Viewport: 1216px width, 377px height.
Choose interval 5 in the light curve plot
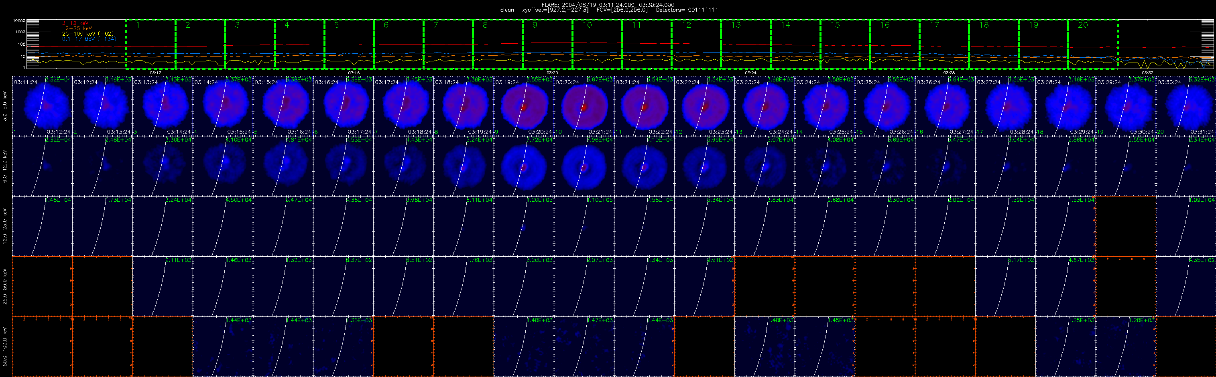tap(349, 45)
